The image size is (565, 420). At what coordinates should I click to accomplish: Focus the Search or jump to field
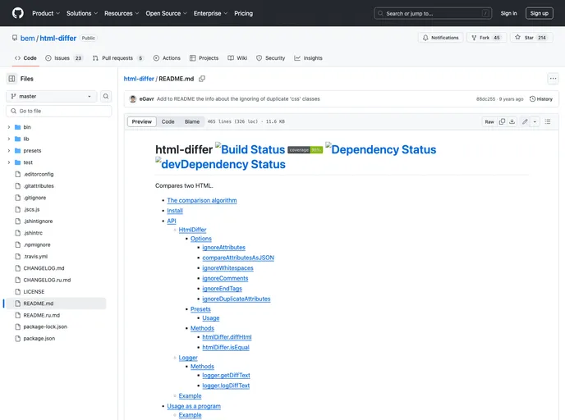(433, 13)
